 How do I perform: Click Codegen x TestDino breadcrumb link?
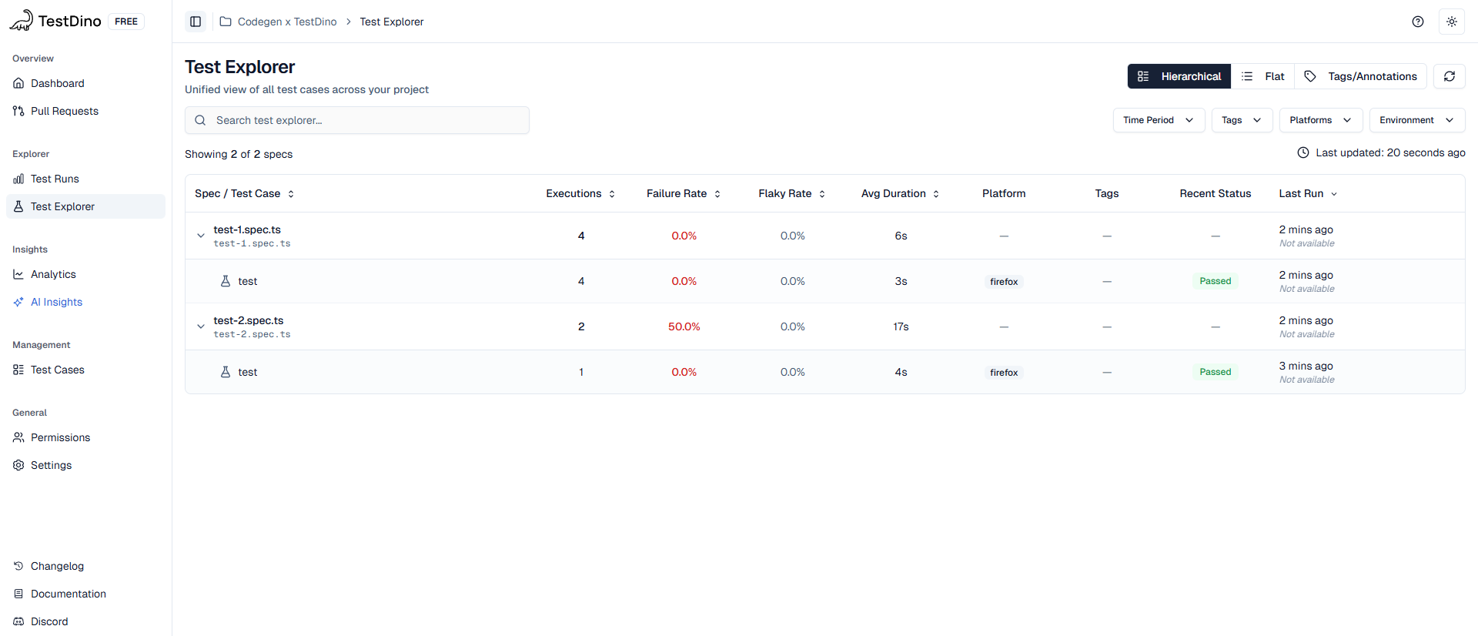click(x=286, y=22)
